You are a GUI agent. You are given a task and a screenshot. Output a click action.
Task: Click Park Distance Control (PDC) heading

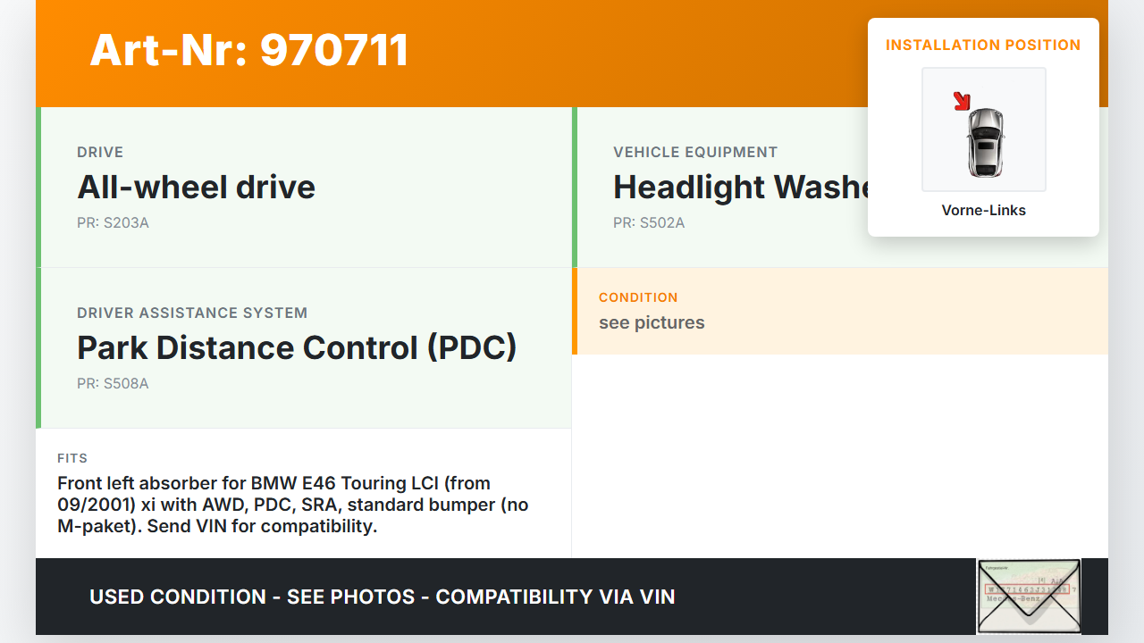pyautogui.click(x=297, y=347)
